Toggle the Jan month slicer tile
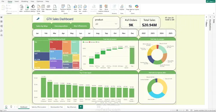Image resolution: width=216 pixels, height=112 pixels. tap(37, 33)
